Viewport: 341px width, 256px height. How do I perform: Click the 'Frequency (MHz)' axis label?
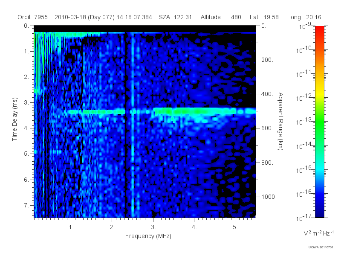point(148,236)
